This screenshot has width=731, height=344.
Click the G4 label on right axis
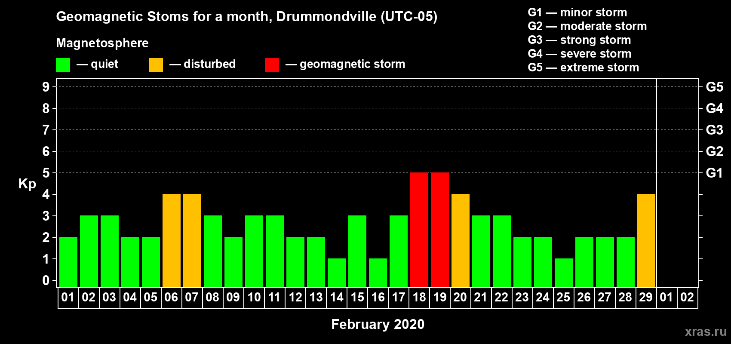714,108
